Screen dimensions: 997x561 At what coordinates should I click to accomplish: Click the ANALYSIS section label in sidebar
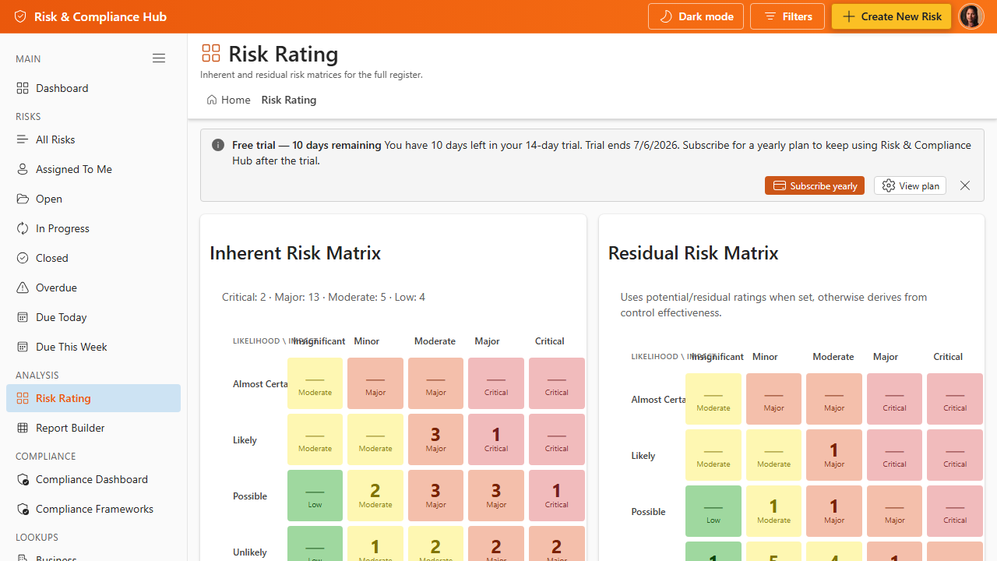click(37, 375)
